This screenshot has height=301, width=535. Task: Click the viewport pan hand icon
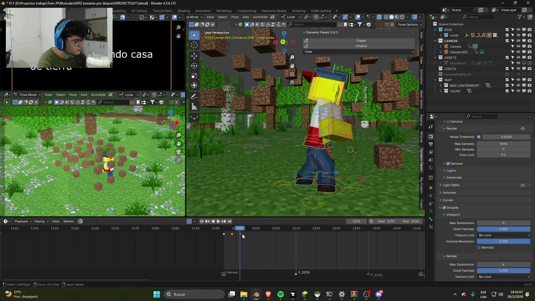click(x=292, y=66)
